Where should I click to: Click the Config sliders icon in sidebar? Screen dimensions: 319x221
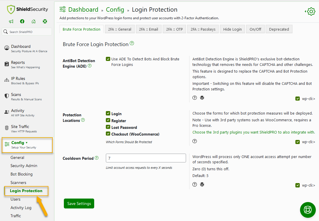pyautogui.click(x=7, y=144)
